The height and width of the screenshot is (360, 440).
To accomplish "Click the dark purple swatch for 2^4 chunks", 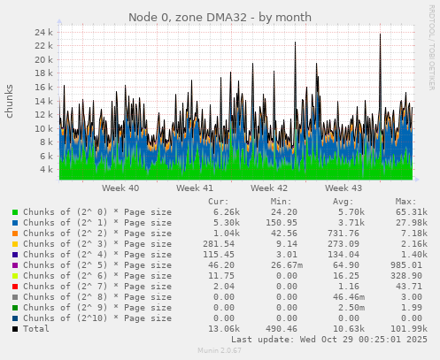I will coord(15,255).
